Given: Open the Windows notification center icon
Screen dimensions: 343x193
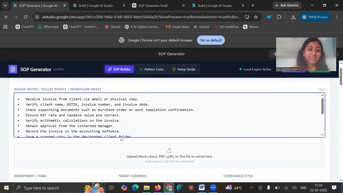Looking at the screenshot, I should (334, 188).
